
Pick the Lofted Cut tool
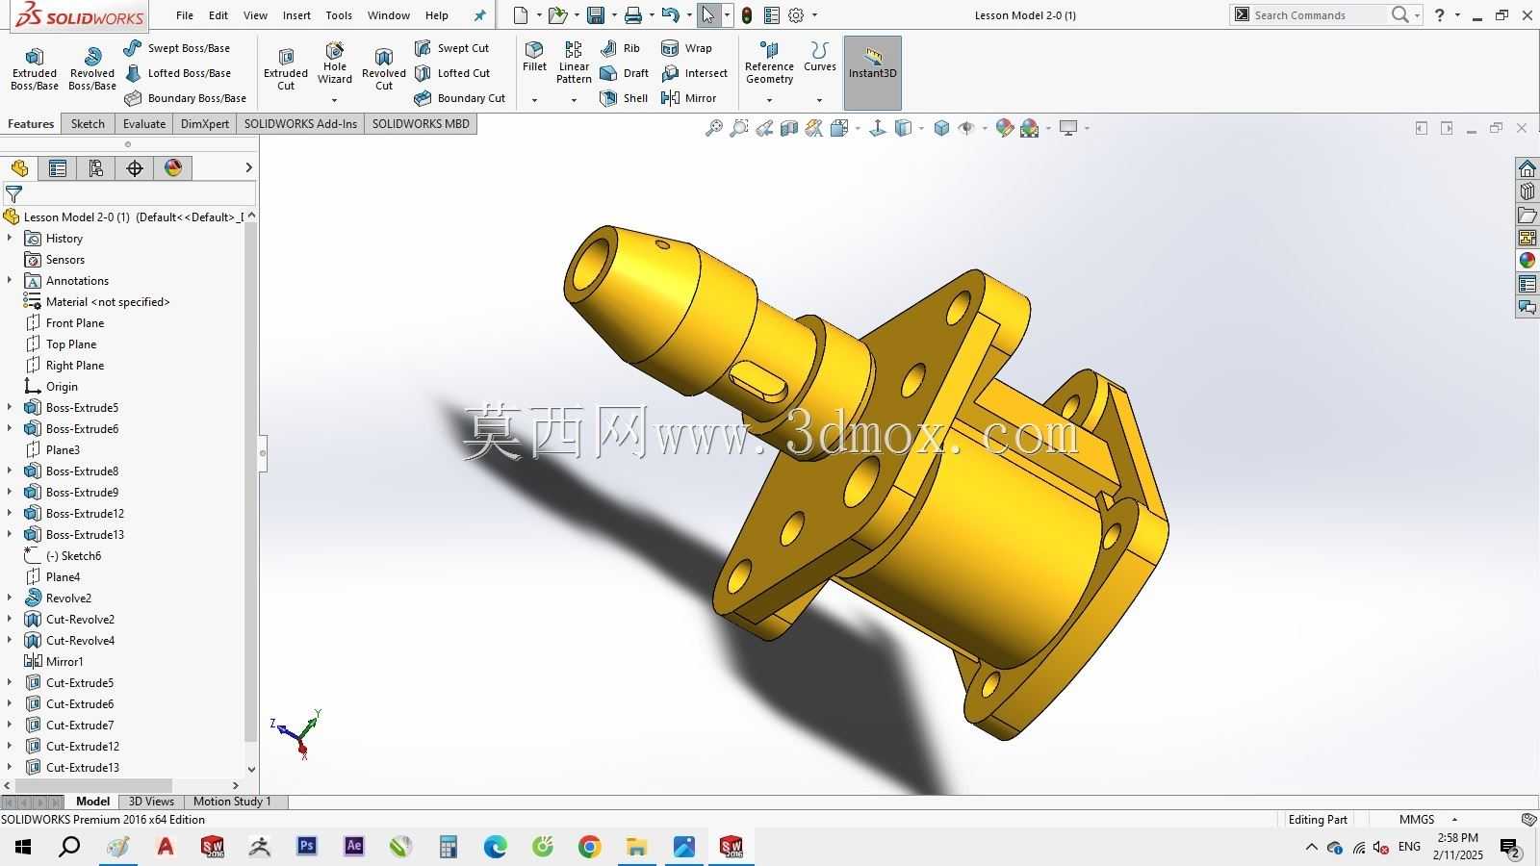click(452, 73)
